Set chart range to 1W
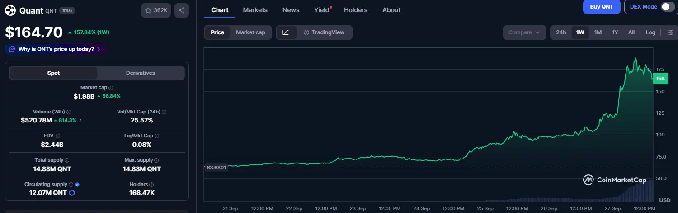This screenshot has height=213, width=678. [580, 32]
